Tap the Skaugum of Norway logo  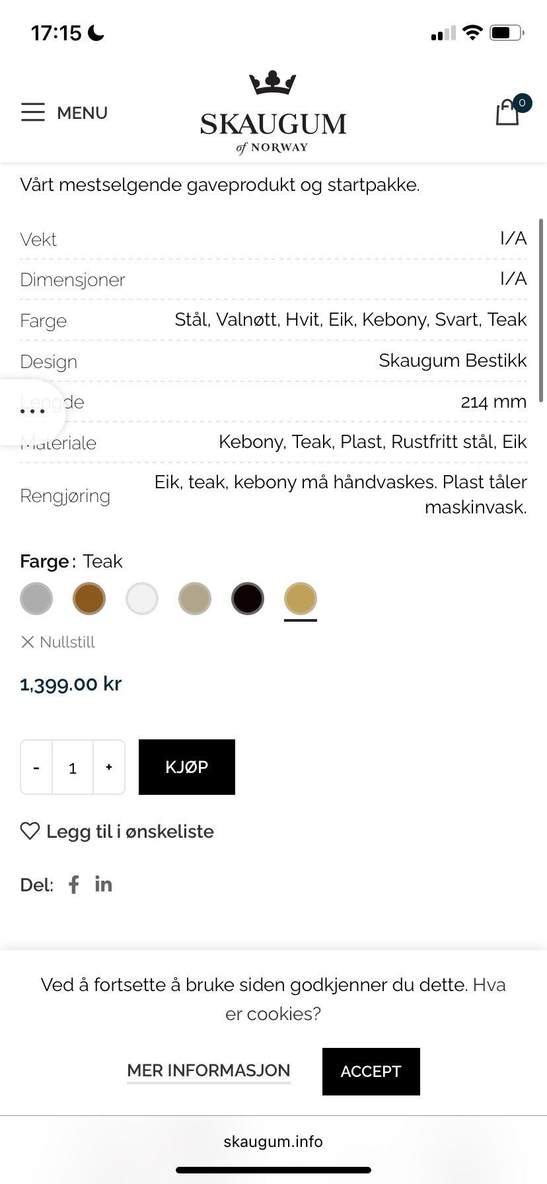click(x=273, y=114)
